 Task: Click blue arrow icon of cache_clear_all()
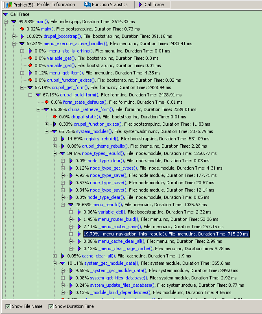[x=63, y=256]
